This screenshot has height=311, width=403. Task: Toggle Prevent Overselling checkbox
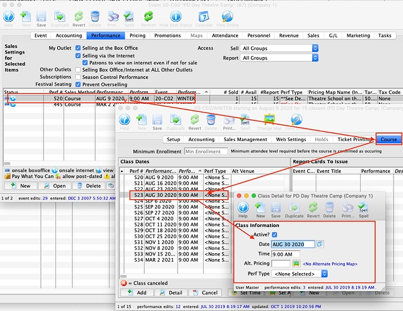coord(78,85)
